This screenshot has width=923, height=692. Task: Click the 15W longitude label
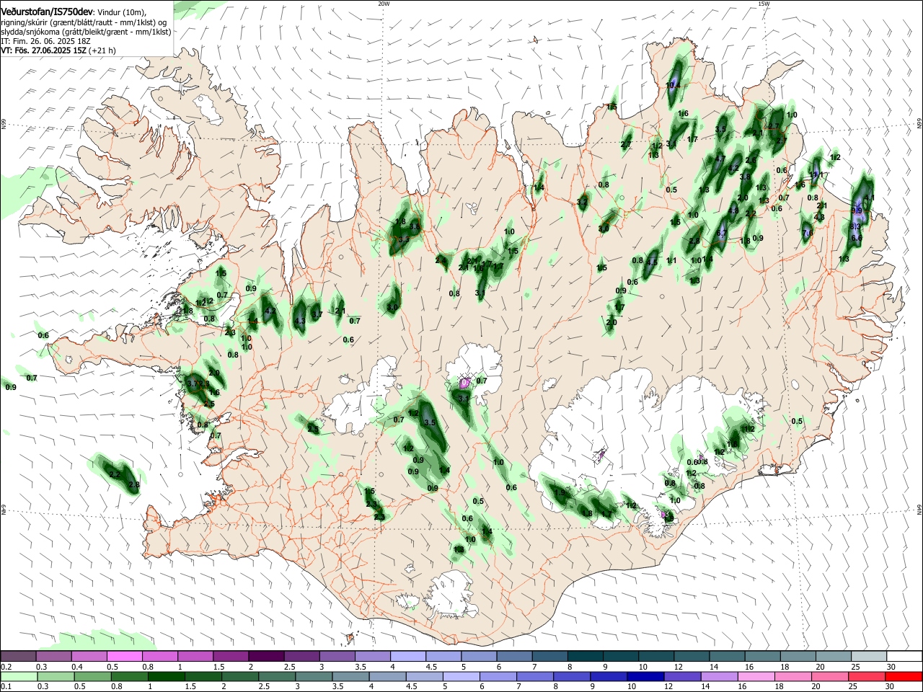tap(764, 4)
